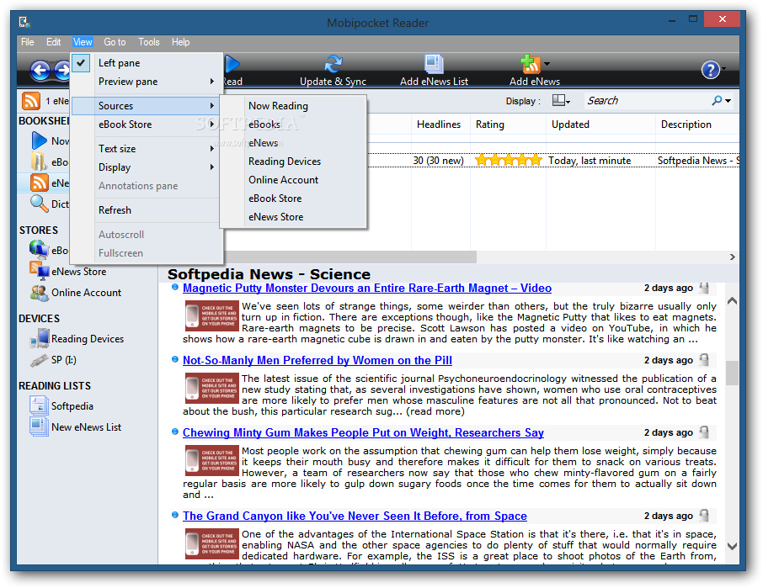Image resolution: width=763 pixels, height=588 pixels.
Task: Click the Rating column header
Action: [x=508, y=124]
